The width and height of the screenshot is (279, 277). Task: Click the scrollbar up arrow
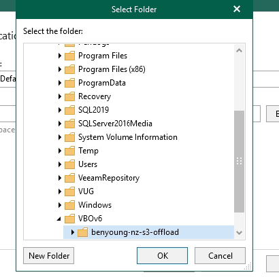(x=239, y=50)
